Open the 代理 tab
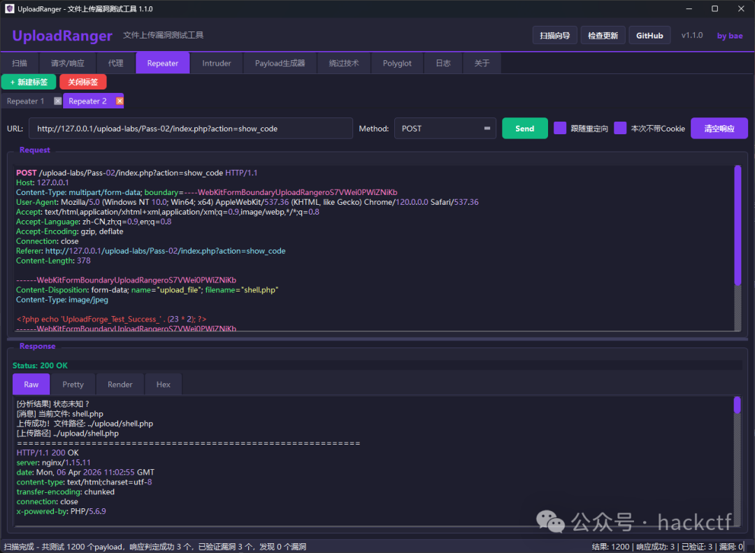The height and width of the screenshot is (553, 755). click(x=115, y=63)
